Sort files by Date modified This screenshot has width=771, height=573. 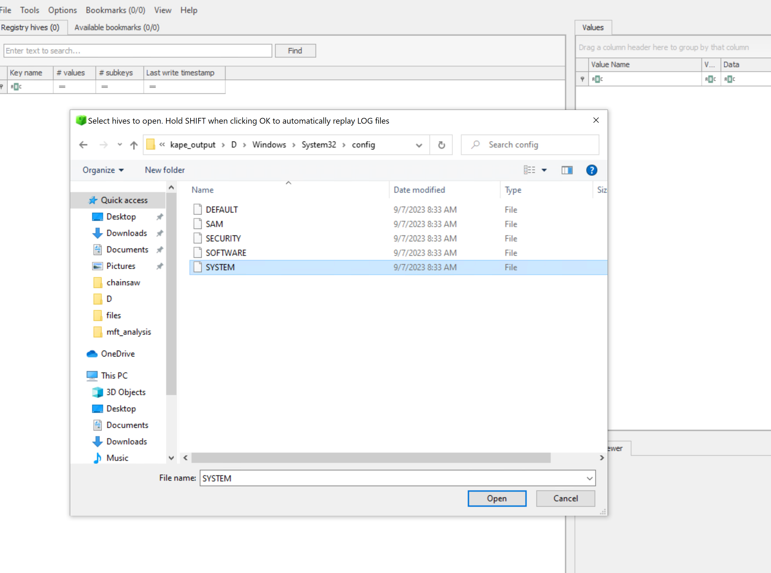(x=419, y=190)
